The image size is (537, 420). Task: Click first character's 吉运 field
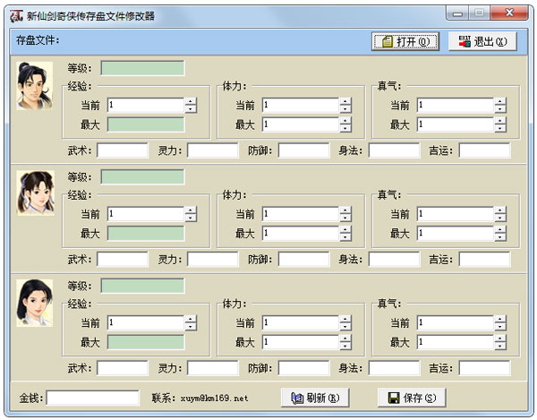click(484, 150)
